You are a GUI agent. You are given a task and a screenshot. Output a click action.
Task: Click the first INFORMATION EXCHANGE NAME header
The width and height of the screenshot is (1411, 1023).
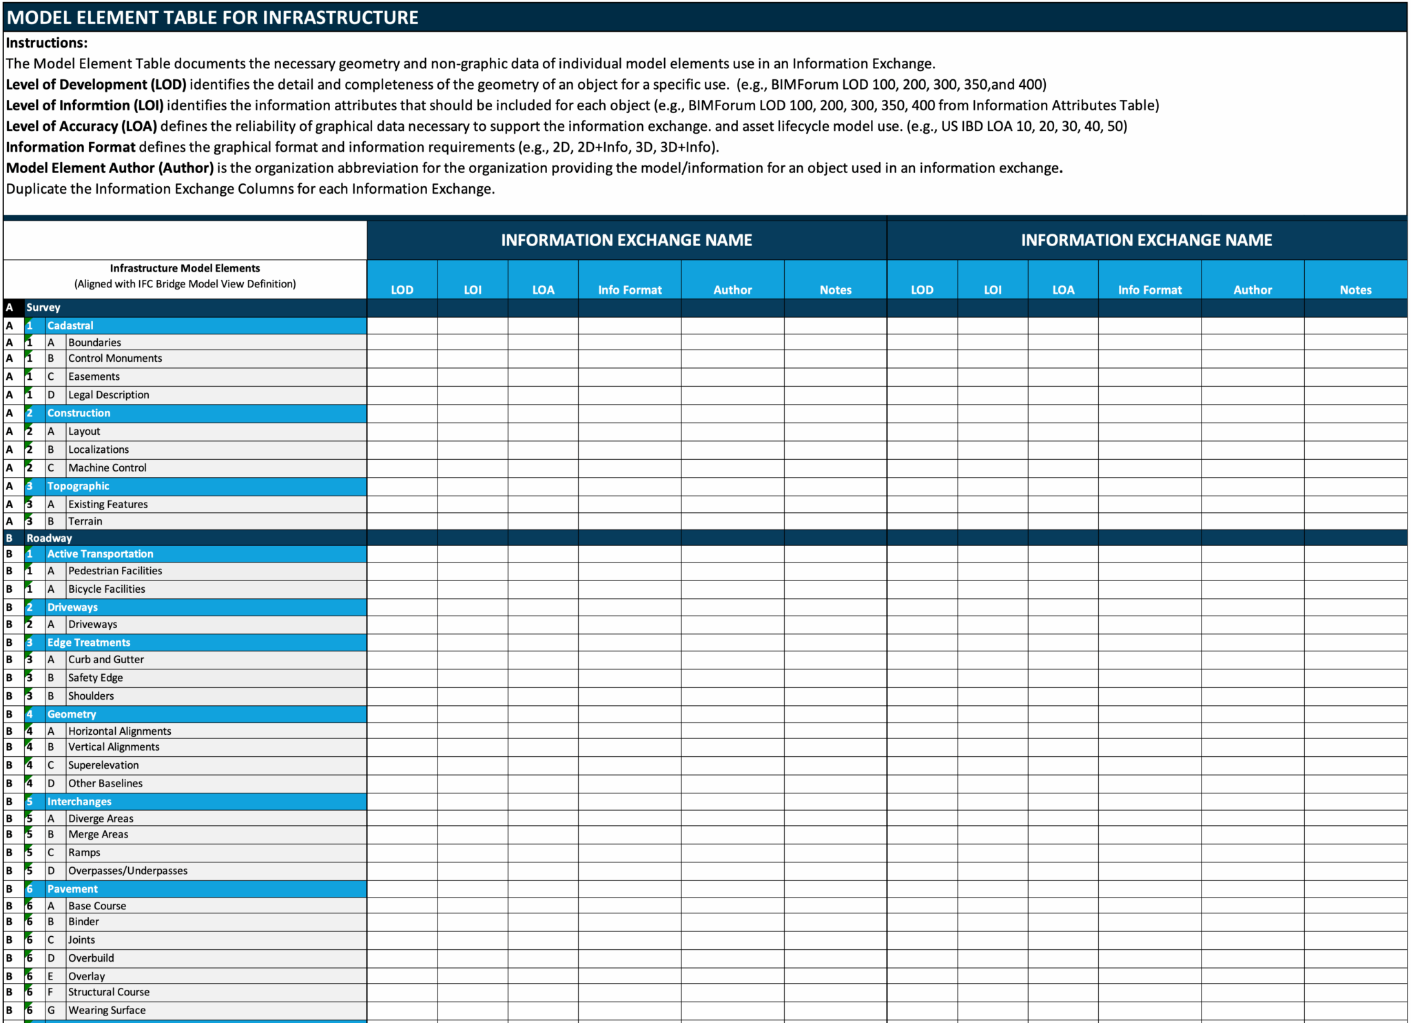pyautogui.click(x=626, y=240)
